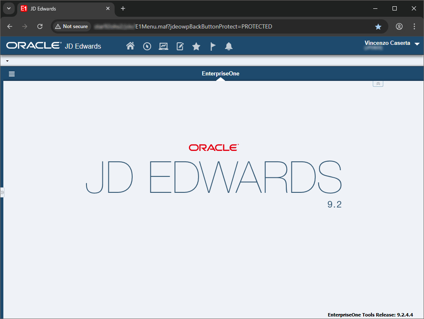Open Favorites star in Oracle header
This screenshot has height=319, width=424.
click(x=196, y=47)
